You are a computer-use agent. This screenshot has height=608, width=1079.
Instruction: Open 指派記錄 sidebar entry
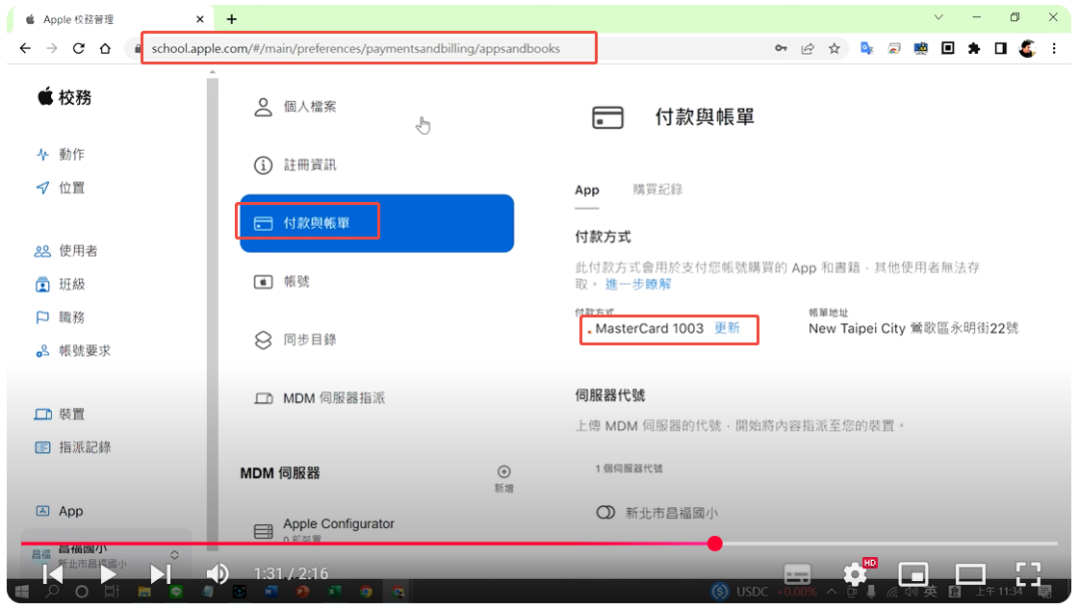(x=72, y=447)
